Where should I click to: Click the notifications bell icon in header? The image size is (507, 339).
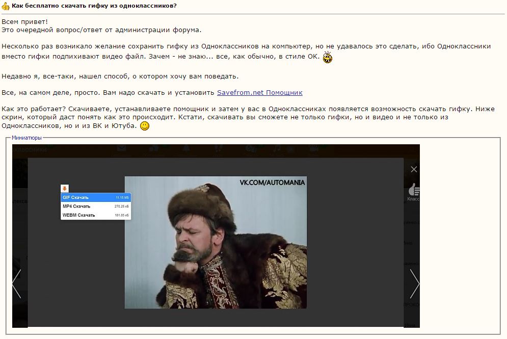186,148
